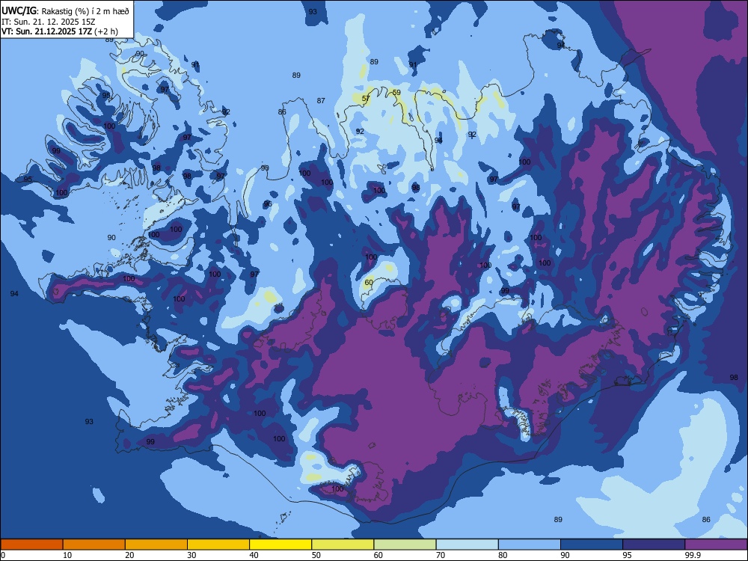The width and height of the screenshot is (748, 561).
Task: Click the 99.9 tick label on legend
Action: click(x=692, y=555)
